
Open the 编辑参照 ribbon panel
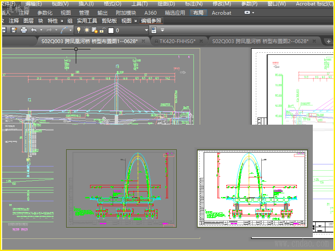pos(151,20)
